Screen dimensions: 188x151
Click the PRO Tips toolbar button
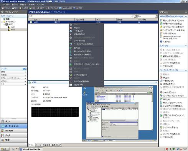36,8
